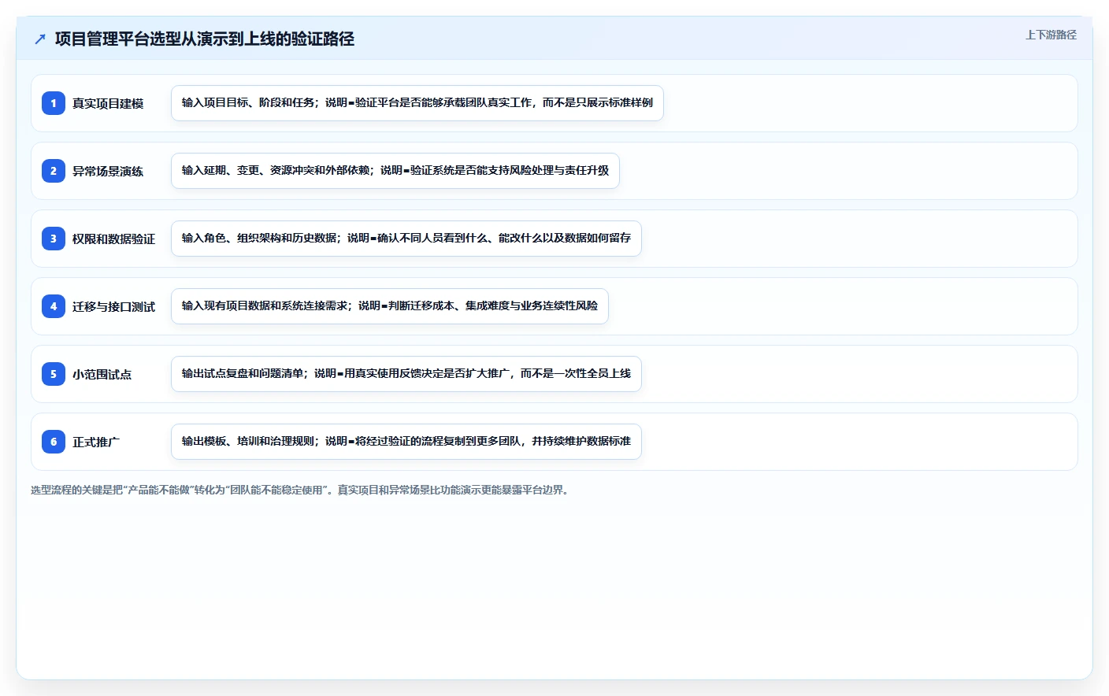This screenshot has height=696, width=1109.
Task: Click the description box starting 输入现有项目数据和系统连接需求
Action: point(390,306)
